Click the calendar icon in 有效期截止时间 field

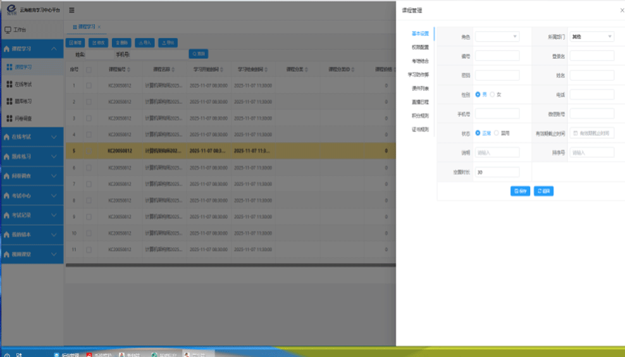(x=575, y=133)
